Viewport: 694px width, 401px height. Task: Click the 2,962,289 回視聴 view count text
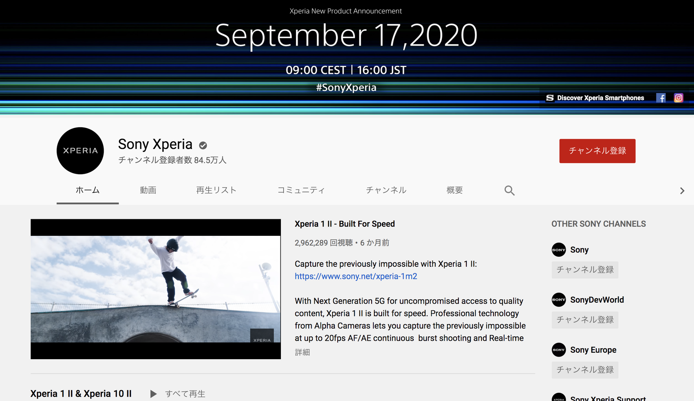324,243
